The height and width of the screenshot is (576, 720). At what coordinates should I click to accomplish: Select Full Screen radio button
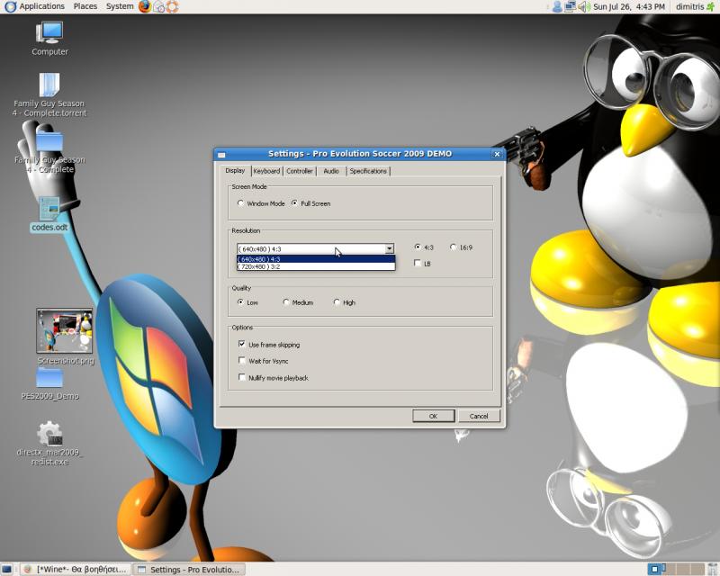(x=294, y=203)
